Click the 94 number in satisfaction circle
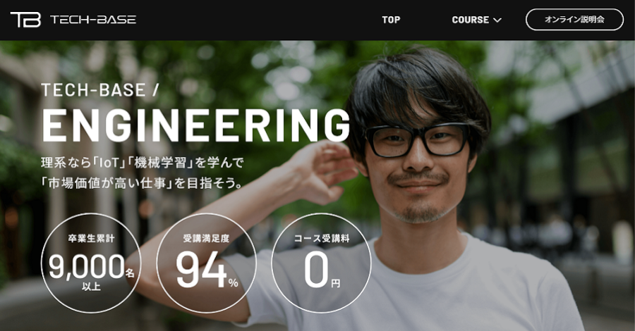The width and height of the screenshot is (635, 331). pos(201,270)
